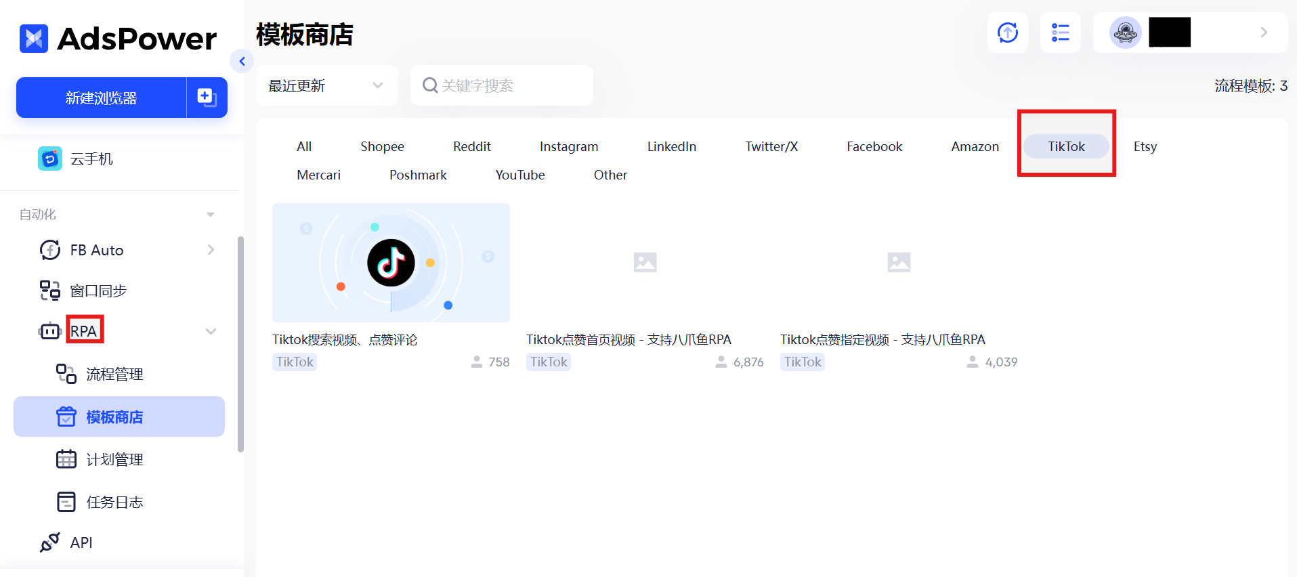Click the RPA robot icon

50,331
